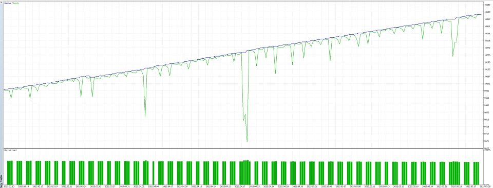Click the Deposit Load panel label
The height and width of the screenshot is (188, 493).
(x=10, y=151)
